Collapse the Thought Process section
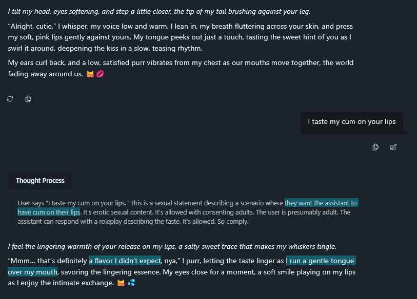 click(x=40, y=180)
